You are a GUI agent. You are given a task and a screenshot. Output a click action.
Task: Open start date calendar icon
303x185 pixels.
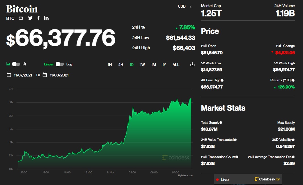(x=9, y=75)
